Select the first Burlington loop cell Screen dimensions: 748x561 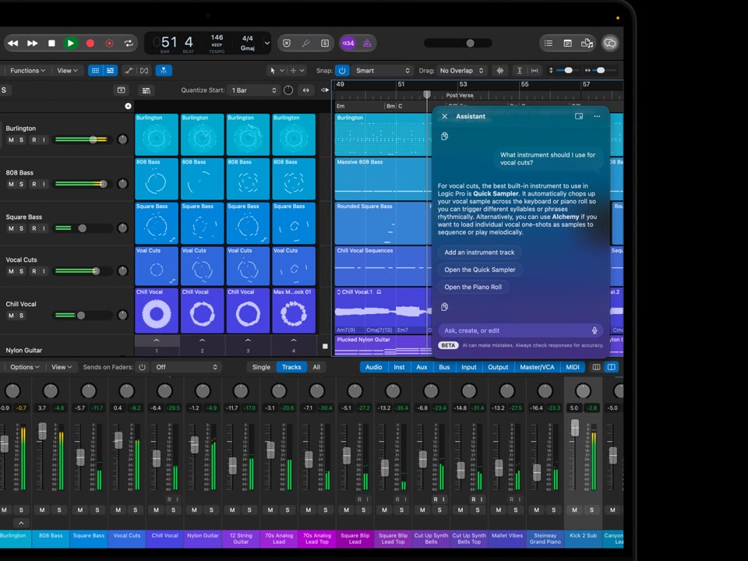tap(157, 135)
